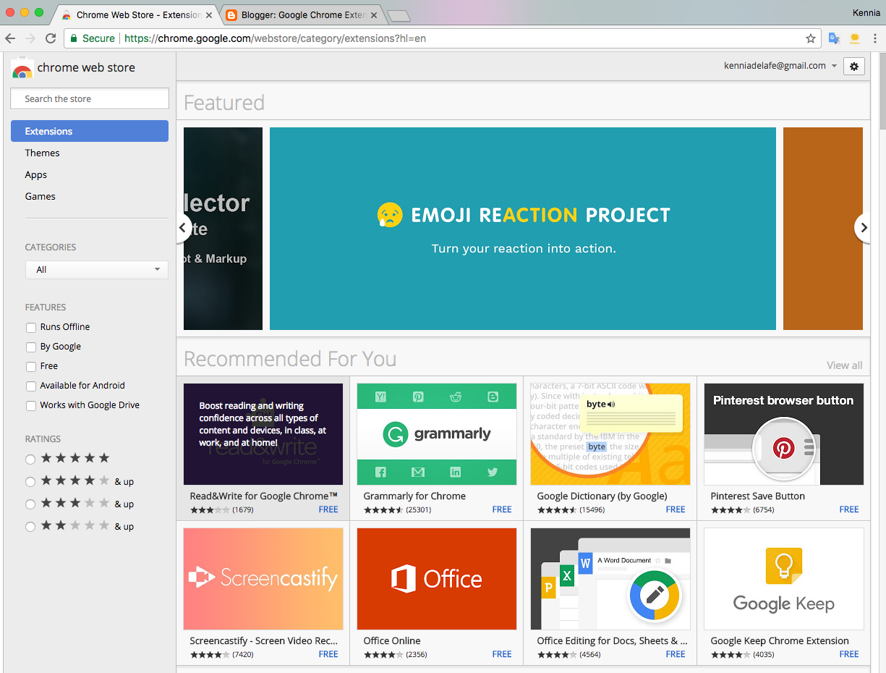Click FREE on Pinterest Save Button
The image size is (886, 673).
pyautogui.click(x=849, y=509)
